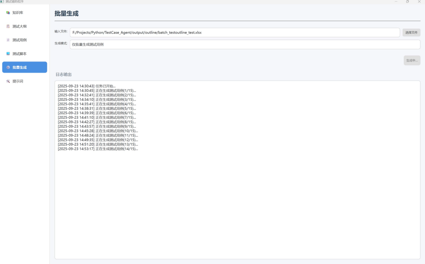Click the books icon beside 知识库
The image size is (425, 264).
tap(8, 13)
